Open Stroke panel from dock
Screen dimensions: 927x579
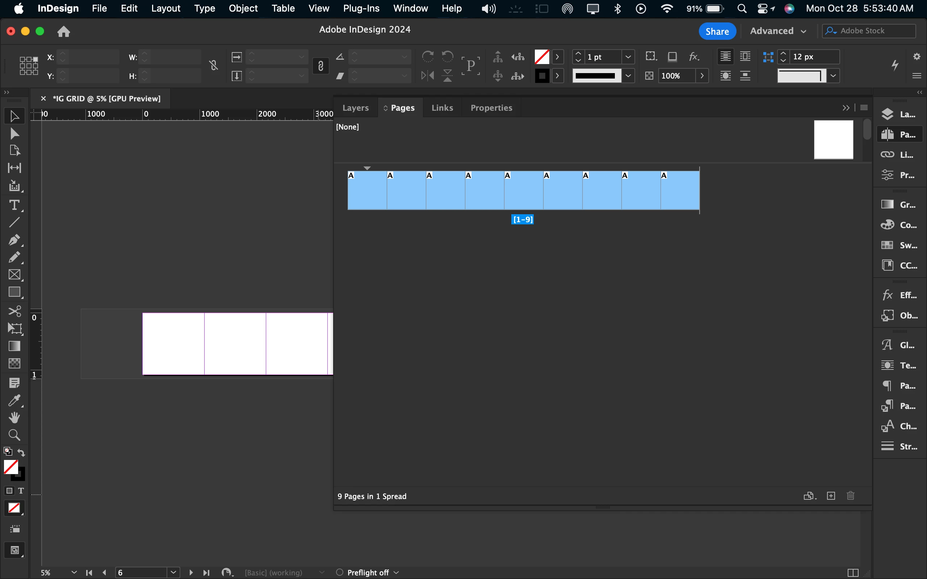pos(899,447)
